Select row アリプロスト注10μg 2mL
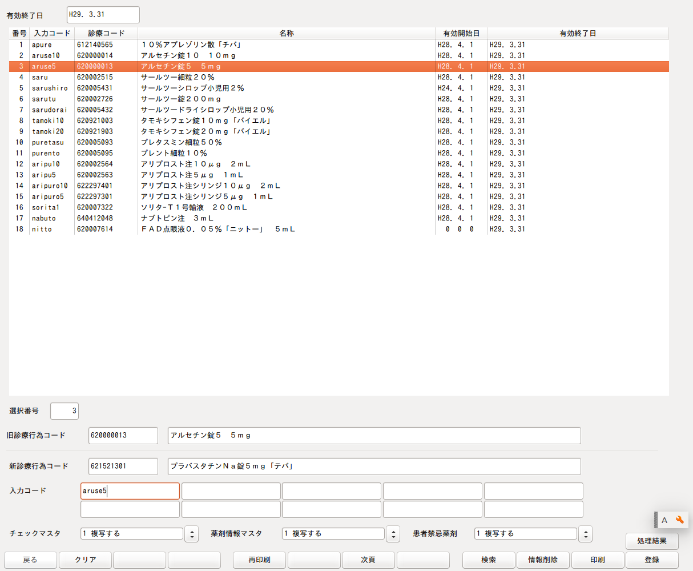This screenshot has width=693, height=571. 339,164
